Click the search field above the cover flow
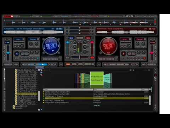This screenshot has height=128, width=170. point(89,70)
